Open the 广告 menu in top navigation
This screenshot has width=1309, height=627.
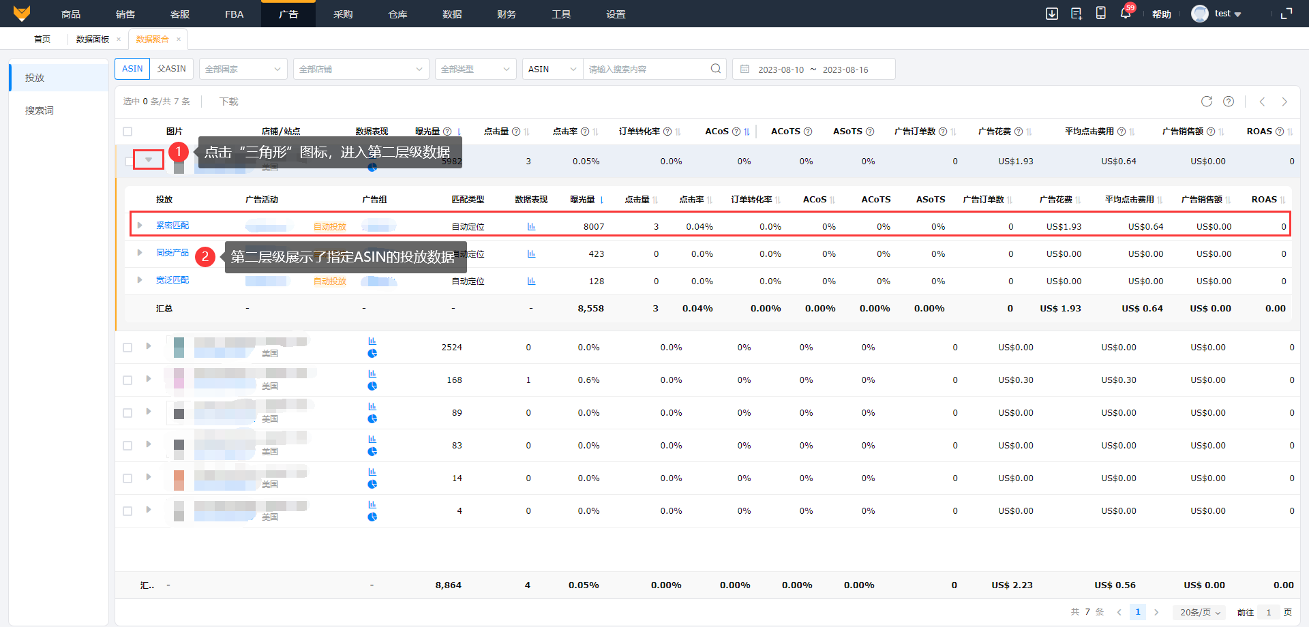click(x=288, y=14)
